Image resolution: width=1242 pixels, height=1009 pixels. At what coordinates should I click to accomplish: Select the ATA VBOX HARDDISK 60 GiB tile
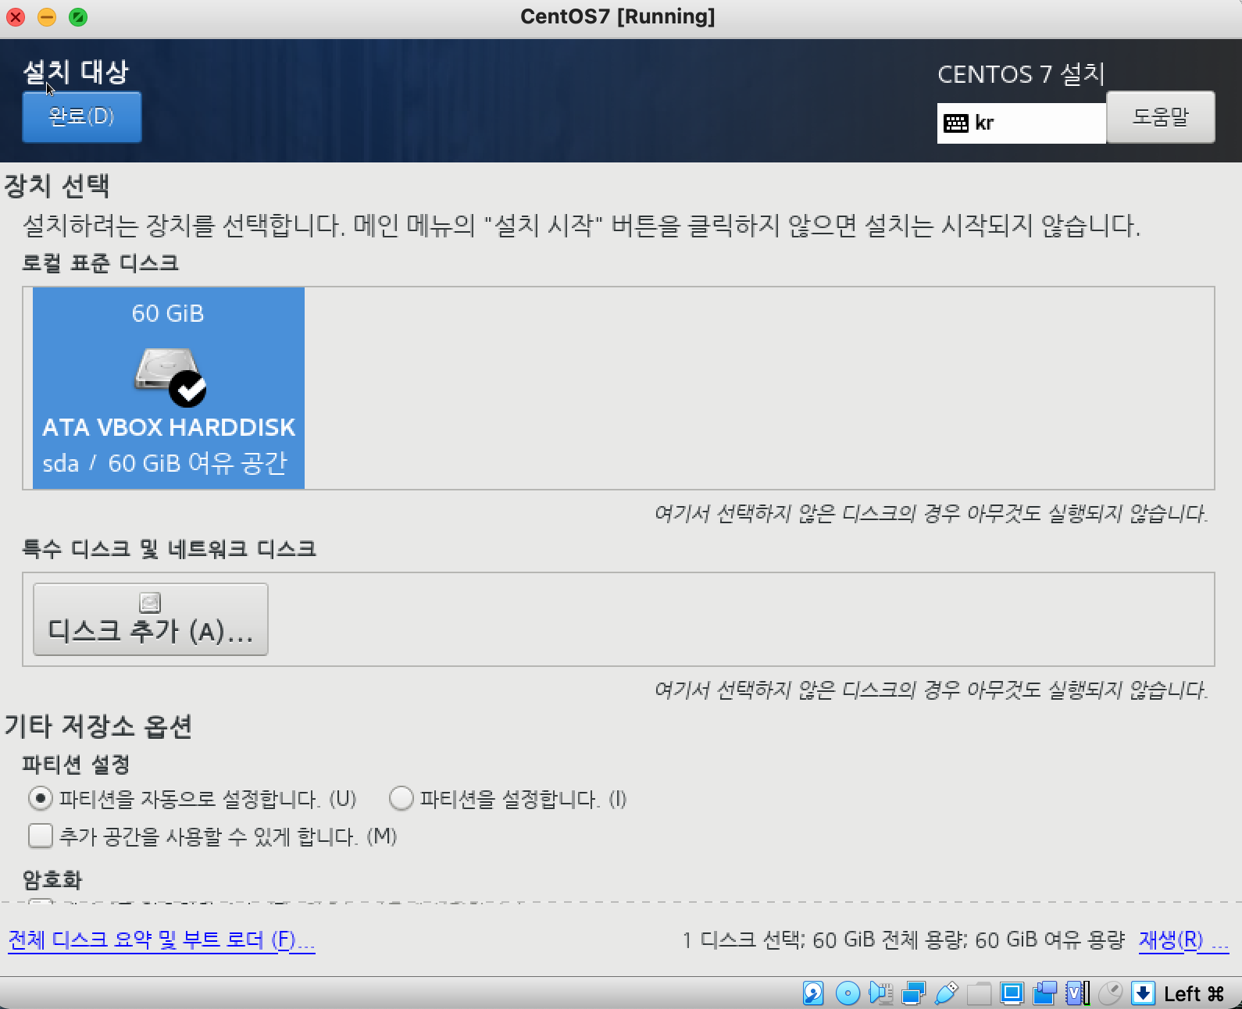pos(169,388)
